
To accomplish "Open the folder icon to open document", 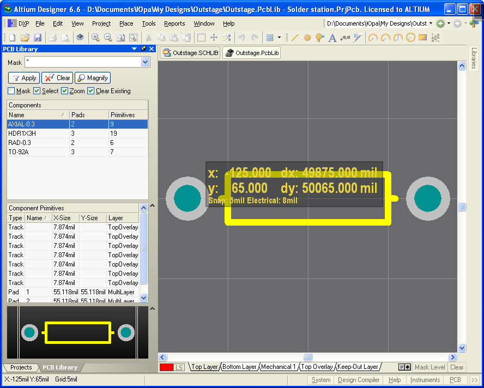I will 25,38.
